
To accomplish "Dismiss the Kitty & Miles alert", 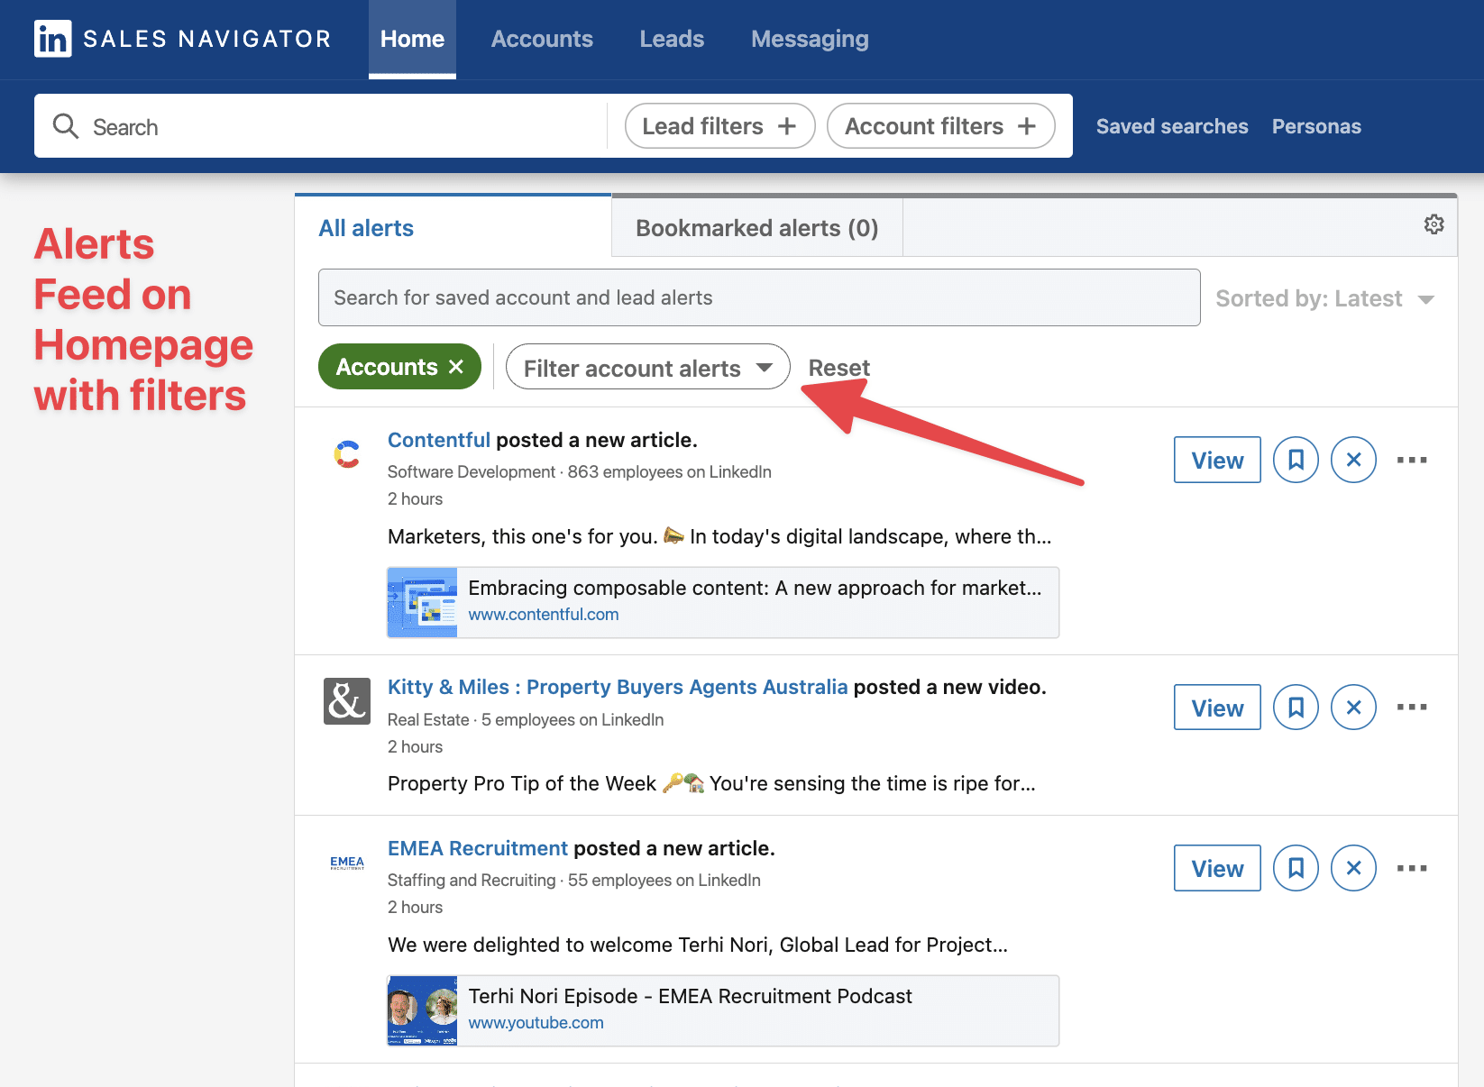I will [x=1353, y=708].
